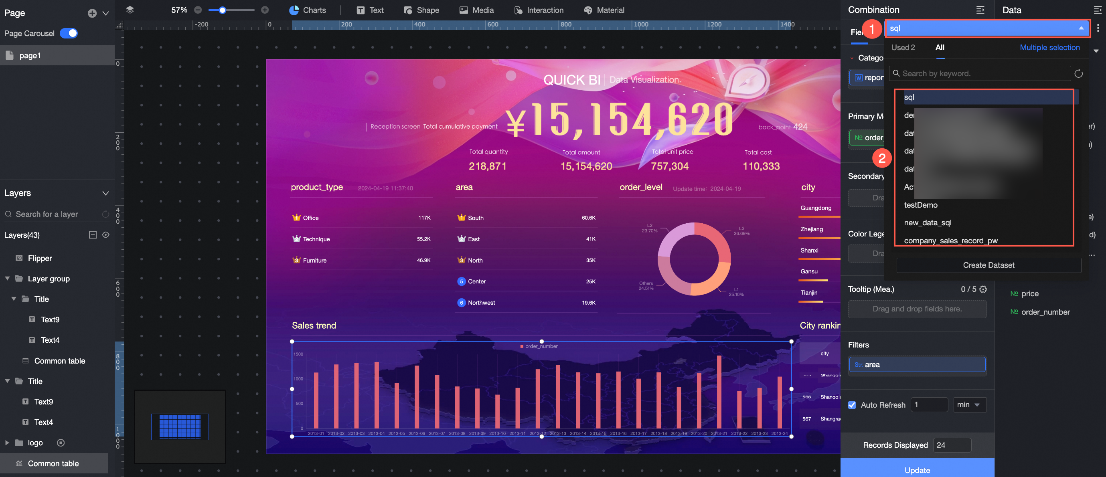
Task: Open Tooltip measure settings gear
Action: [x=983, y=289]
